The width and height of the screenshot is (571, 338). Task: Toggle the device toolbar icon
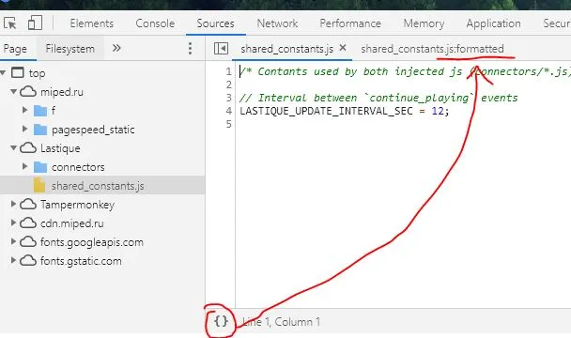click(x=35, y=23)
